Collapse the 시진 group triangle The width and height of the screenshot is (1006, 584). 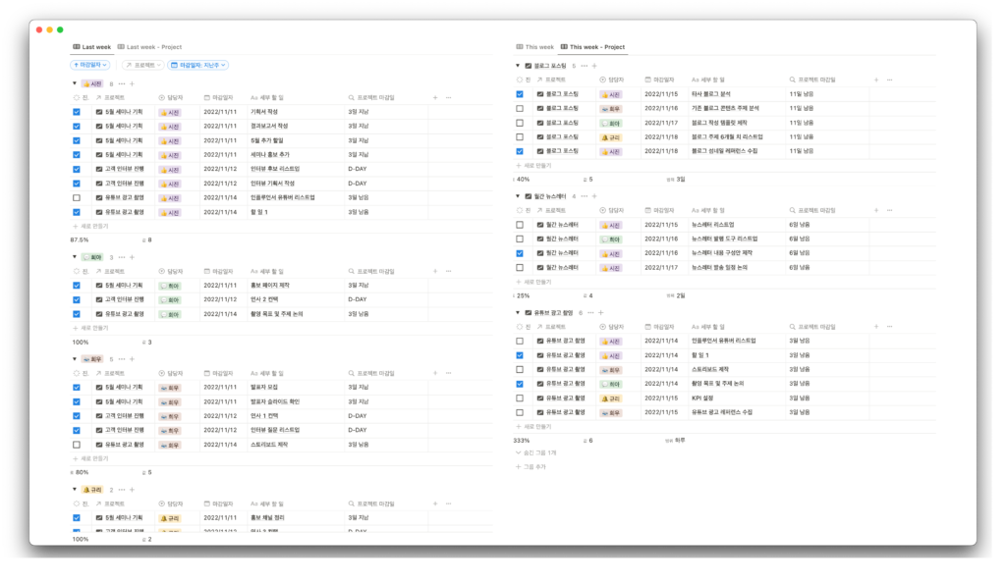click(75, 83)
